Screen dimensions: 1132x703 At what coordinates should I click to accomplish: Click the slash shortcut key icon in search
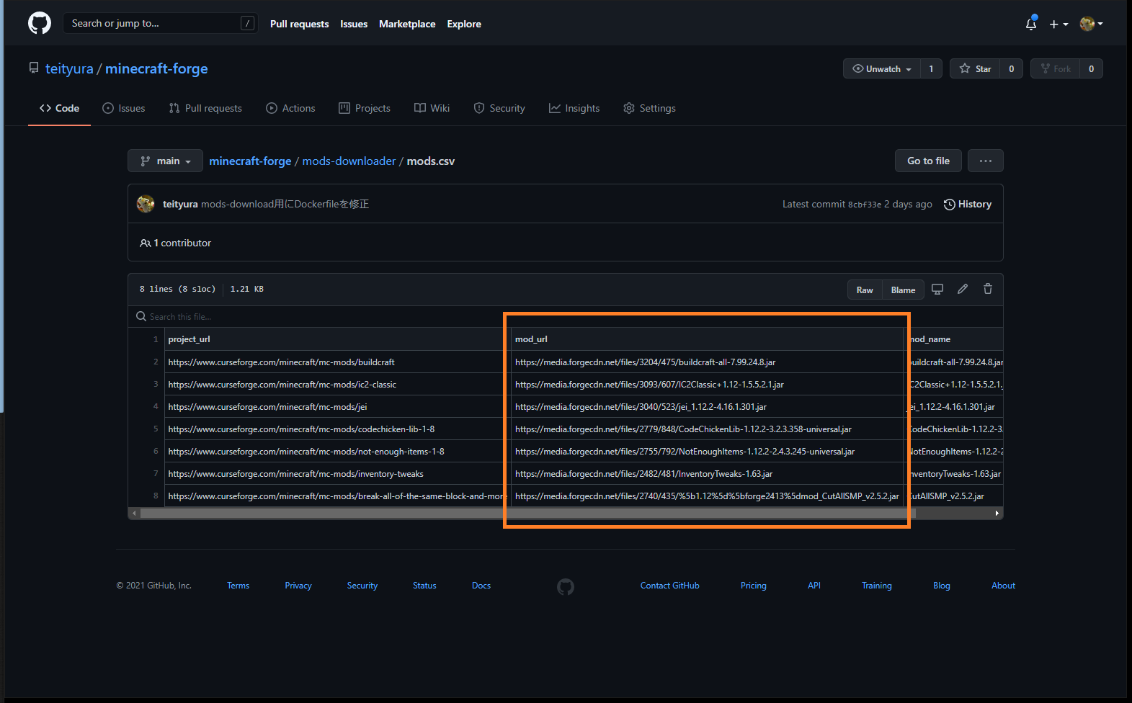(247, 23)
